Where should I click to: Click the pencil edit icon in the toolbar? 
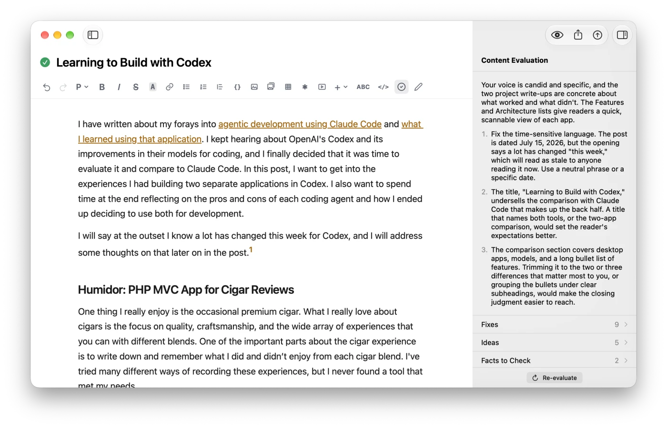pos(418,87)
